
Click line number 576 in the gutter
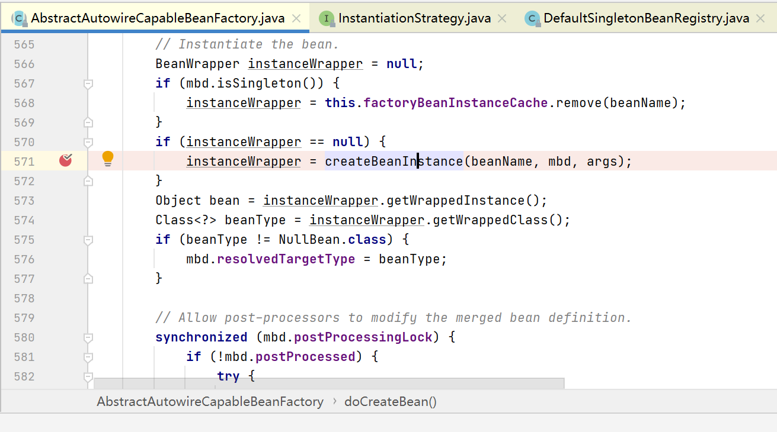tap(24, 259)
